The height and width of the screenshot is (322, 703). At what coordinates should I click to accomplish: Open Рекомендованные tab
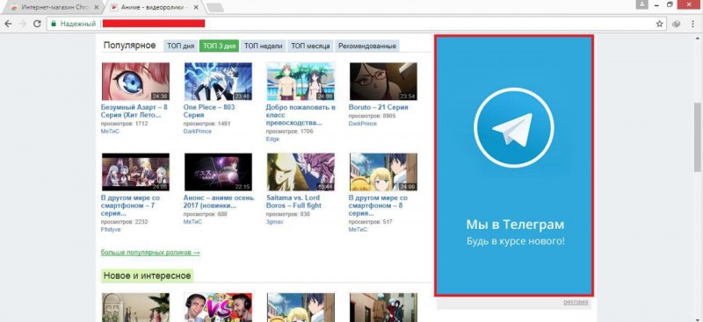coord(367,46)
